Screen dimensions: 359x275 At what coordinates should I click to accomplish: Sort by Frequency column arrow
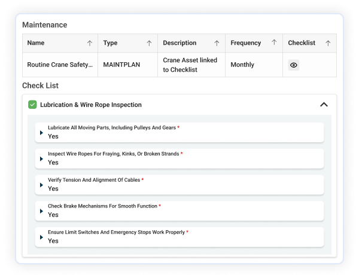pyautogui.click(x=274, y=42)
